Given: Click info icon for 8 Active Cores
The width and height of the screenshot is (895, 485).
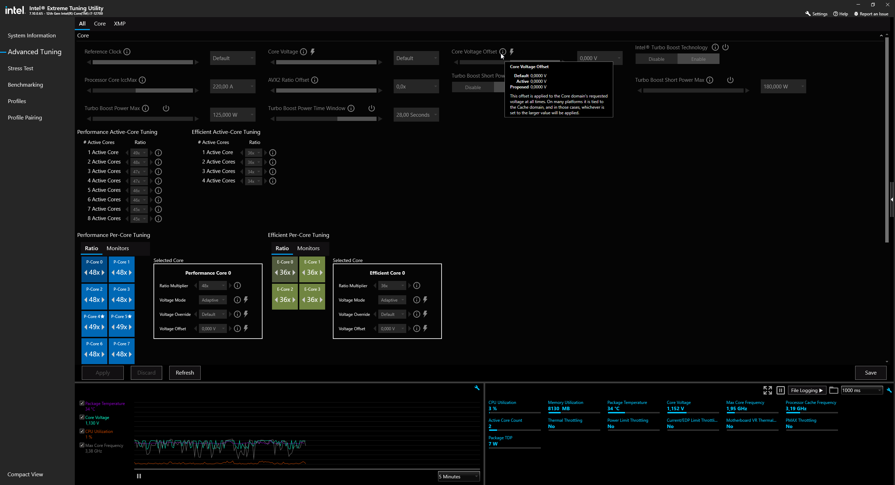Looking at the screenshot, I should [x=158, y=219].
